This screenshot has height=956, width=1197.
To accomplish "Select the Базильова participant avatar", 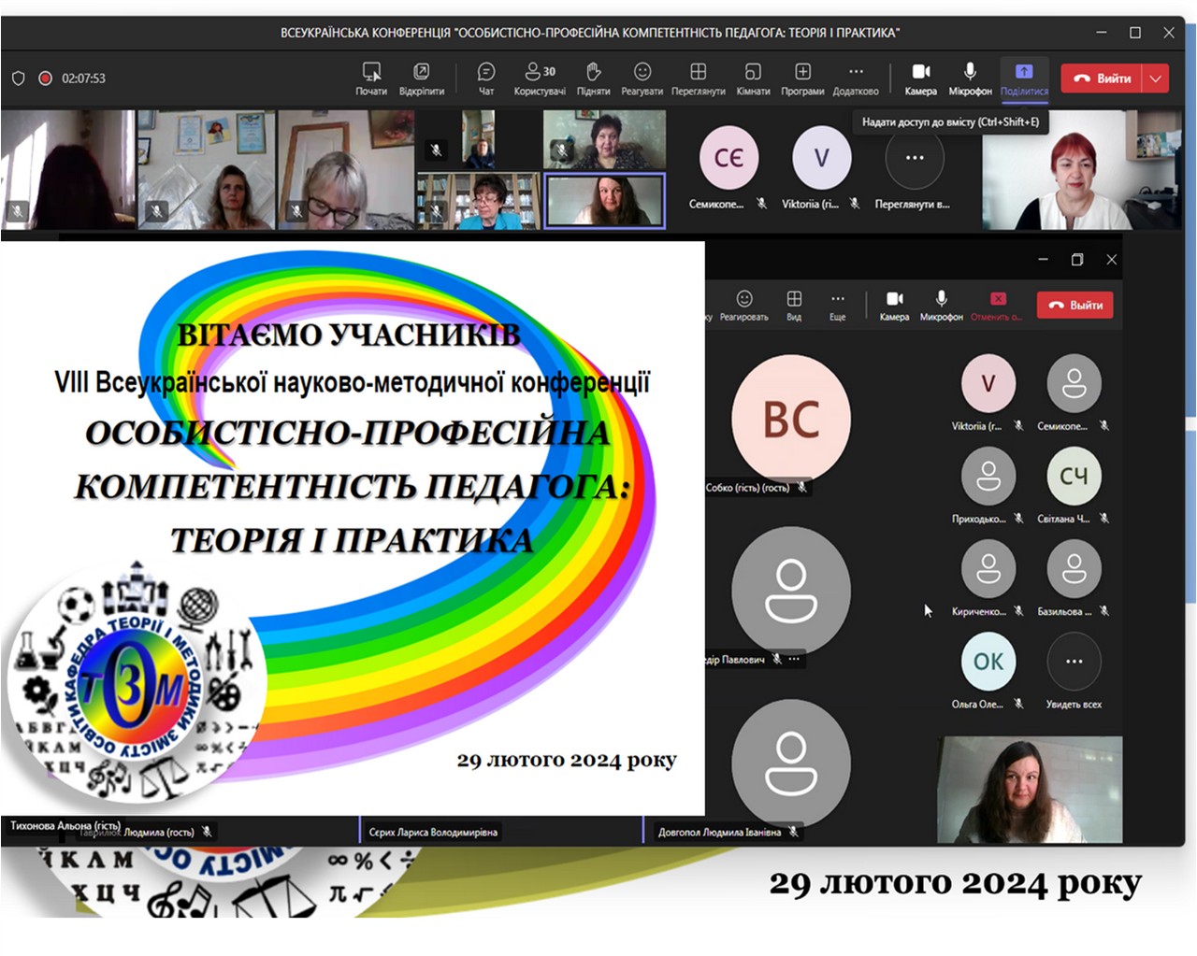I will point(1074,568).
